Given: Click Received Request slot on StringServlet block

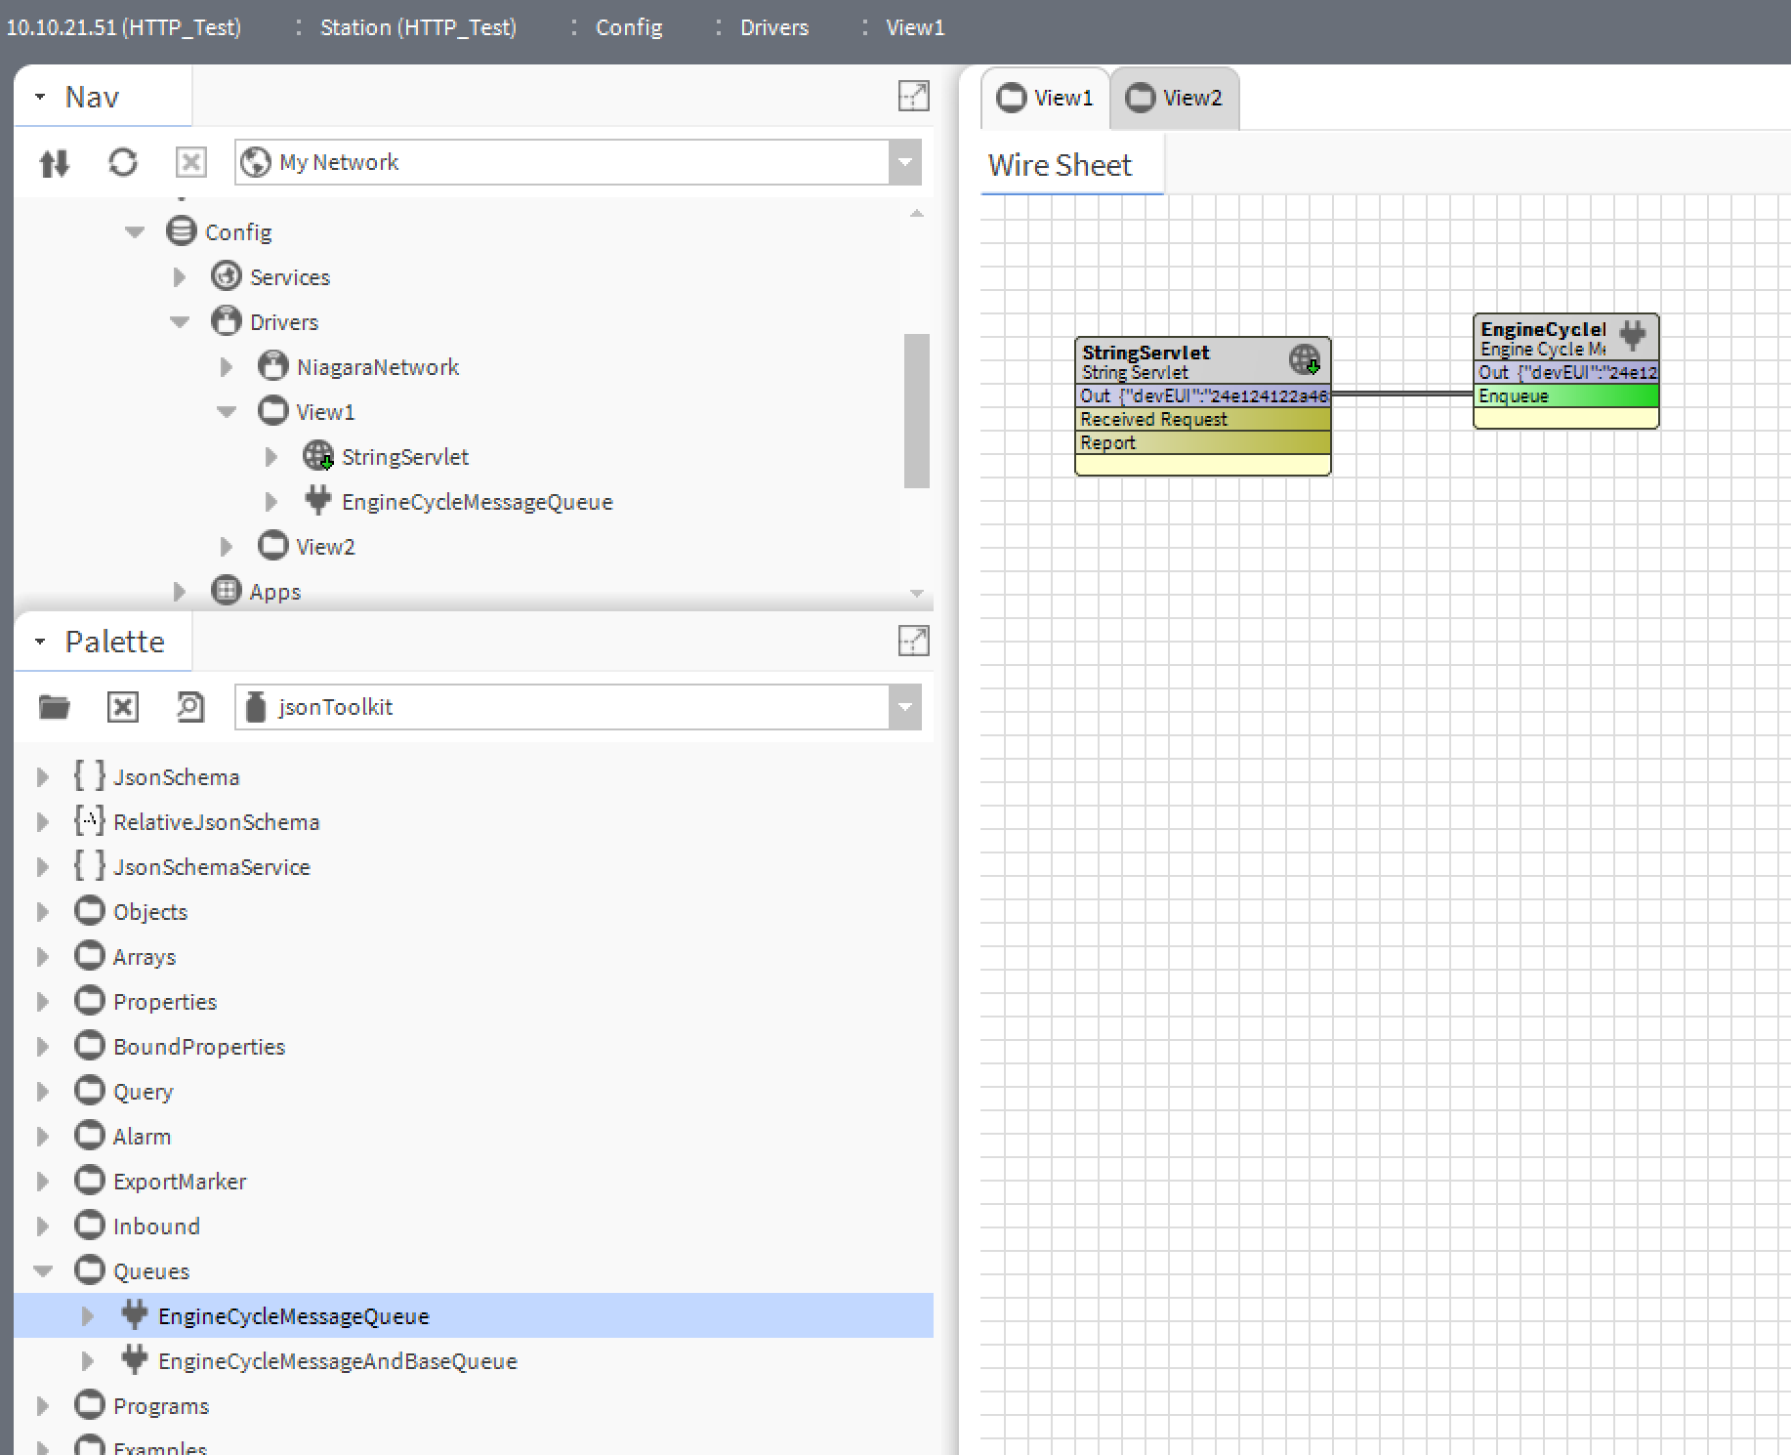Looking at the screenshot, I should coord(1203,419).
